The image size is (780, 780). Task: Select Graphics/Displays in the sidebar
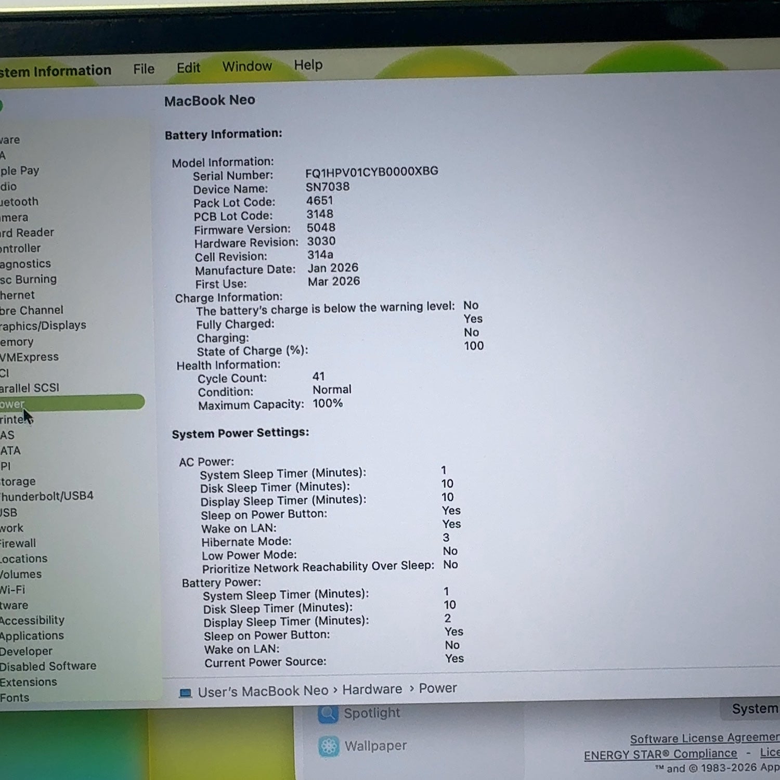(x=43, y=326)
